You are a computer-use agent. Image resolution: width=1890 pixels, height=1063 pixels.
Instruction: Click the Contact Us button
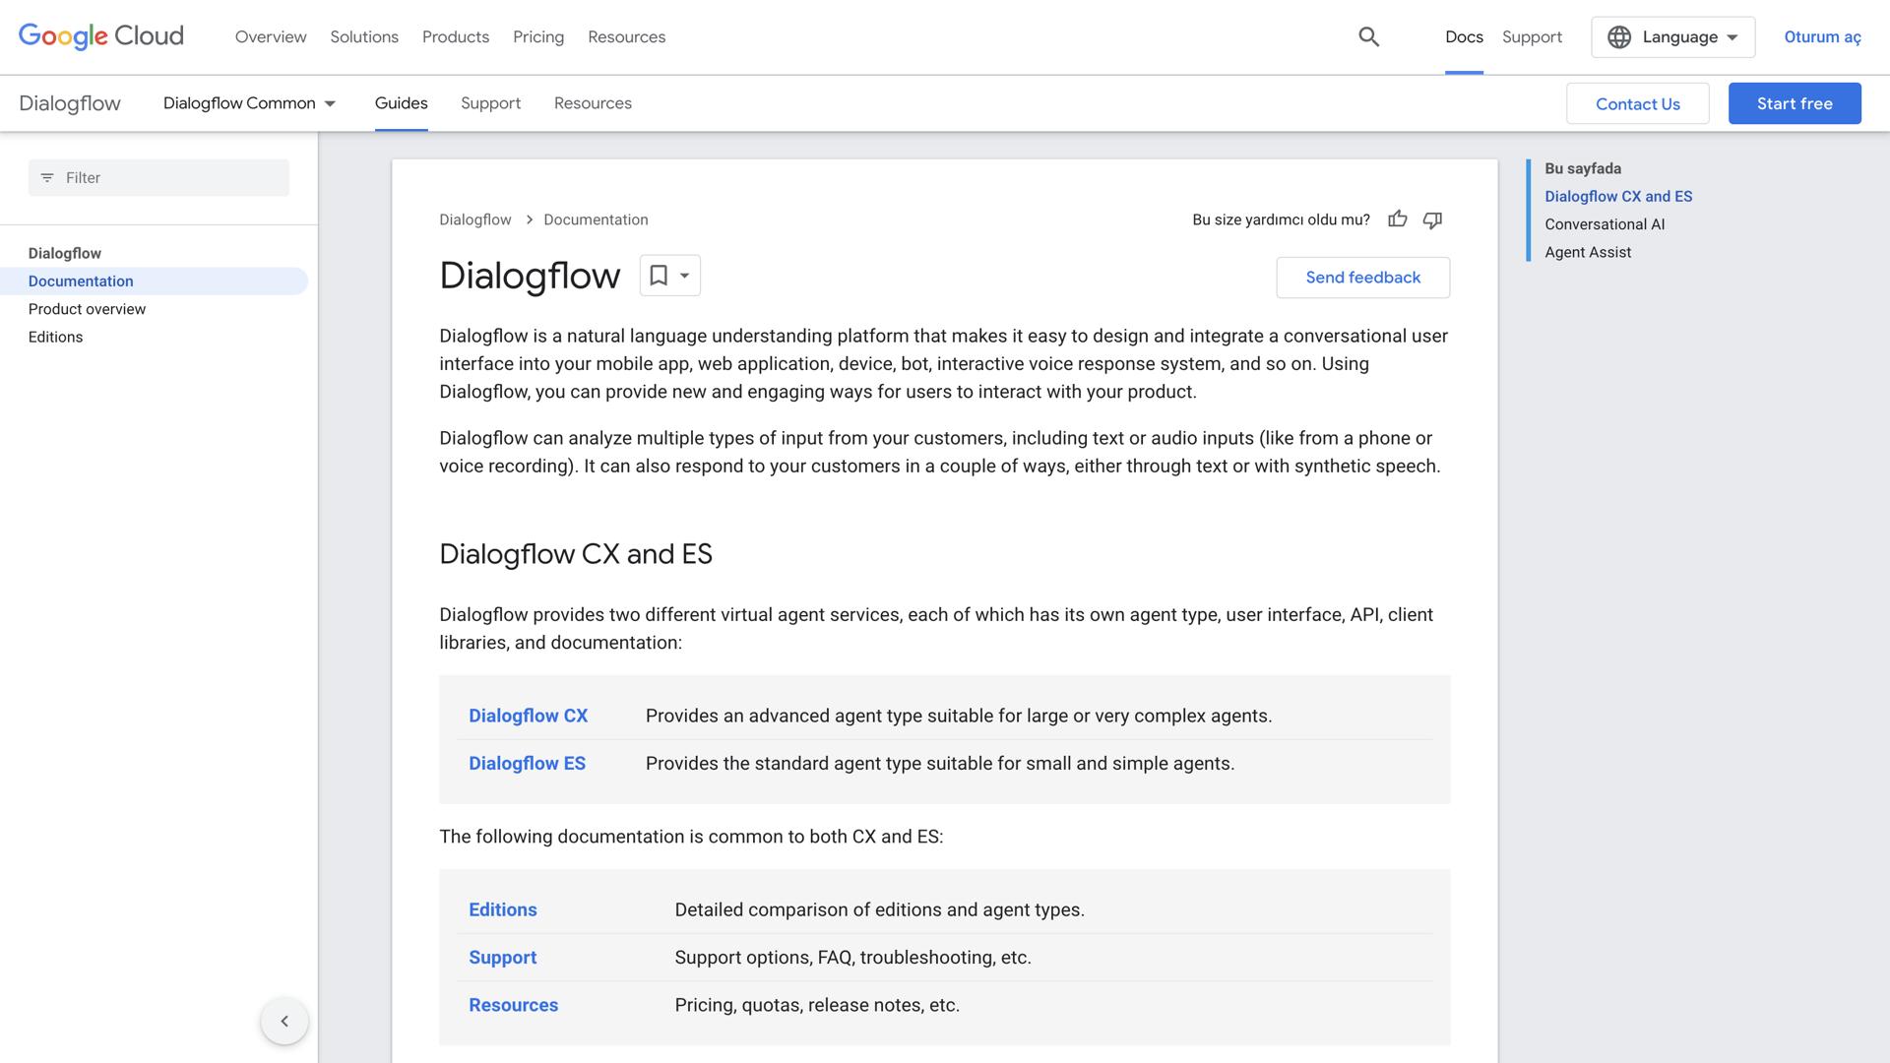(x=1637, y=102)
